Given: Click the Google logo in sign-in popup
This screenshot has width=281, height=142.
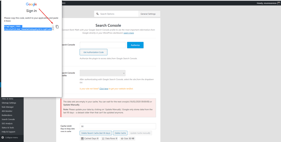Looking at the screenshot, I should (x=31, y=4).
